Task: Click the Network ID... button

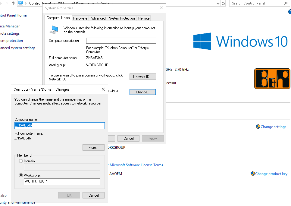Action: pyautogui.click(x=143, y=76)
